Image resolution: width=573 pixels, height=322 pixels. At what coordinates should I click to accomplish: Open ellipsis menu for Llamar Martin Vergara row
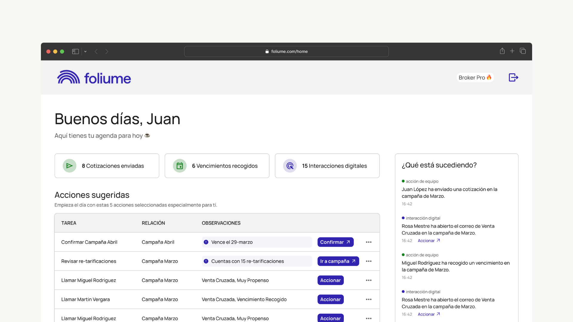[x=369, y=299]
